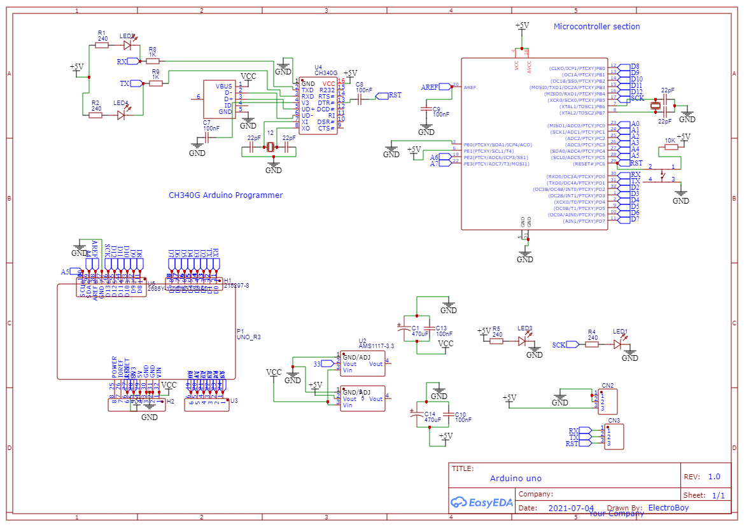Image resolution: width=744 pixels, height=527 pixels.
Task: Select the CH340G Arduino Programmer label
Action: [x=226, y=195]
